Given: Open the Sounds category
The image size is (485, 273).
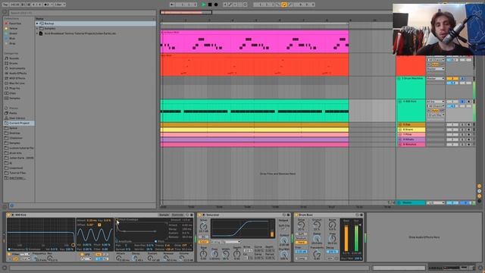Looking at the screenshot, I should 14,58.
